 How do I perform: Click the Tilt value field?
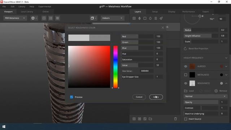coord(222,19)
